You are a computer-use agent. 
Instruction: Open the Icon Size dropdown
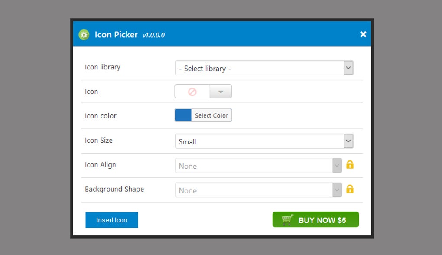[264, 141]
